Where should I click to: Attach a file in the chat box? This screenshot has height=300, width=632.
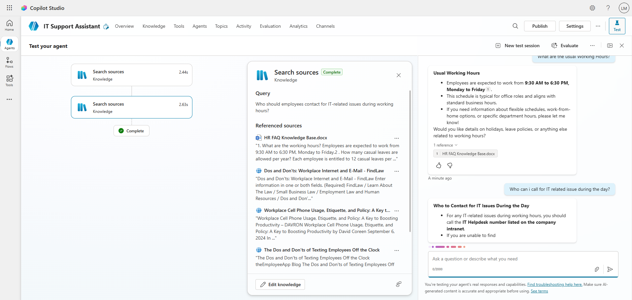point(597,269)
